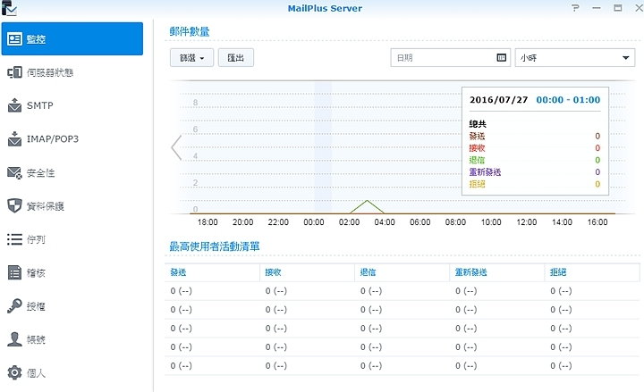Click the 個人 gear icon
This screenshot has height=392, width=644.
pos(14,372)
